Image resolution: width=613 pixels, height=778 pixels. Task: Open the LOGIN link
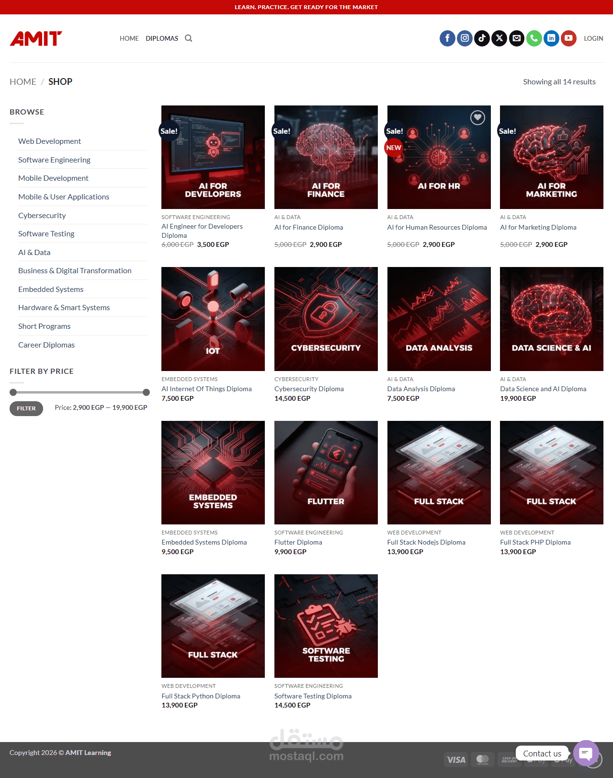click(x=593, y=38)
